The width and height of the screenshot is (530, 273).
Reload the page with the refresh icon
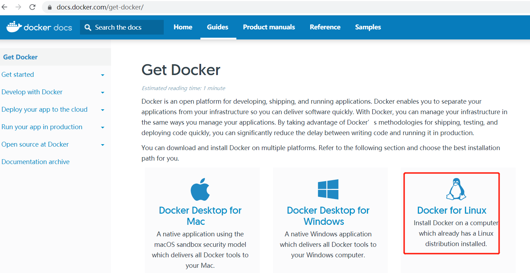tap(32, 7)
